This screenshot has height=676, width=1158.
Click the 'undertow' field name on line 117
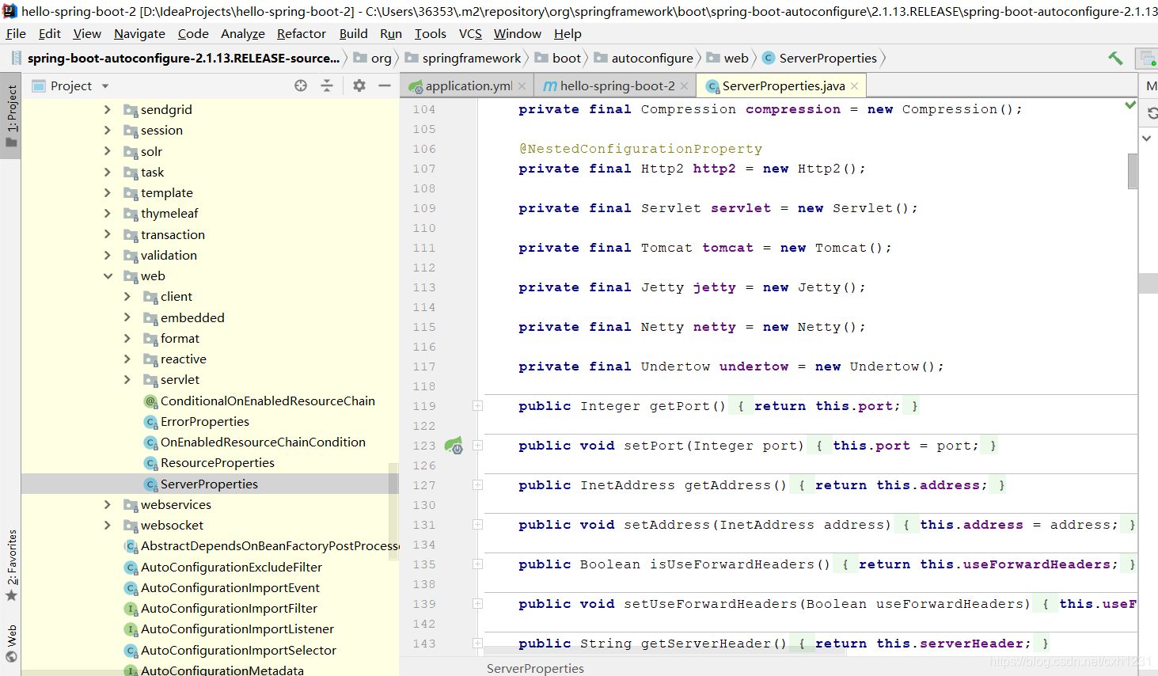754,366
